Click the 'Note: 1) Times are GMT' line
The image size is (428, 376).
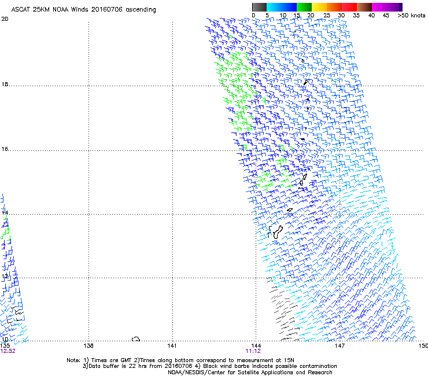click(180, 360)
